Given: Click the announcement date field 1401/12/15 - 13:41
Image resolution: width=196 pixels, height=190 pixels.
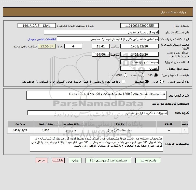Looking at the screenshot, I should [x=37, y=26].
